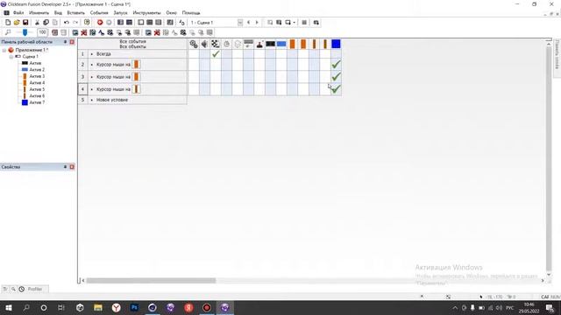
Task: Select the Storyboard controls column header
Action: (x=216, y=44)
